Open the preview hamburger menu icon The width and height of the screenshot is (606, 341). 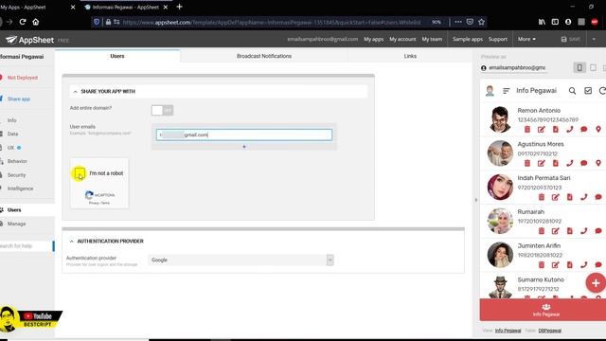pyautogui.click(x=506, y=91)
